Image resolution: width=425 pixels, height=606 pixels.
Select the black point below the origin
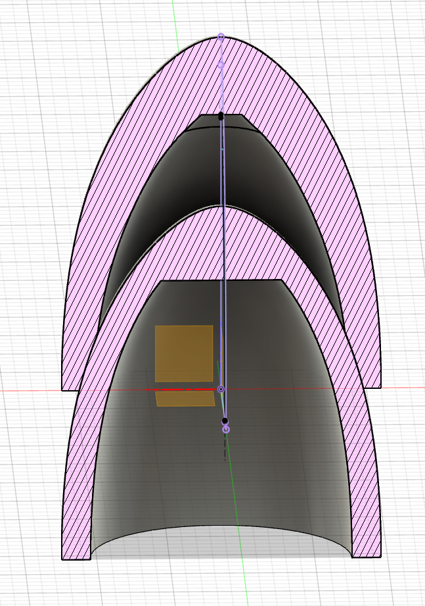225,420
